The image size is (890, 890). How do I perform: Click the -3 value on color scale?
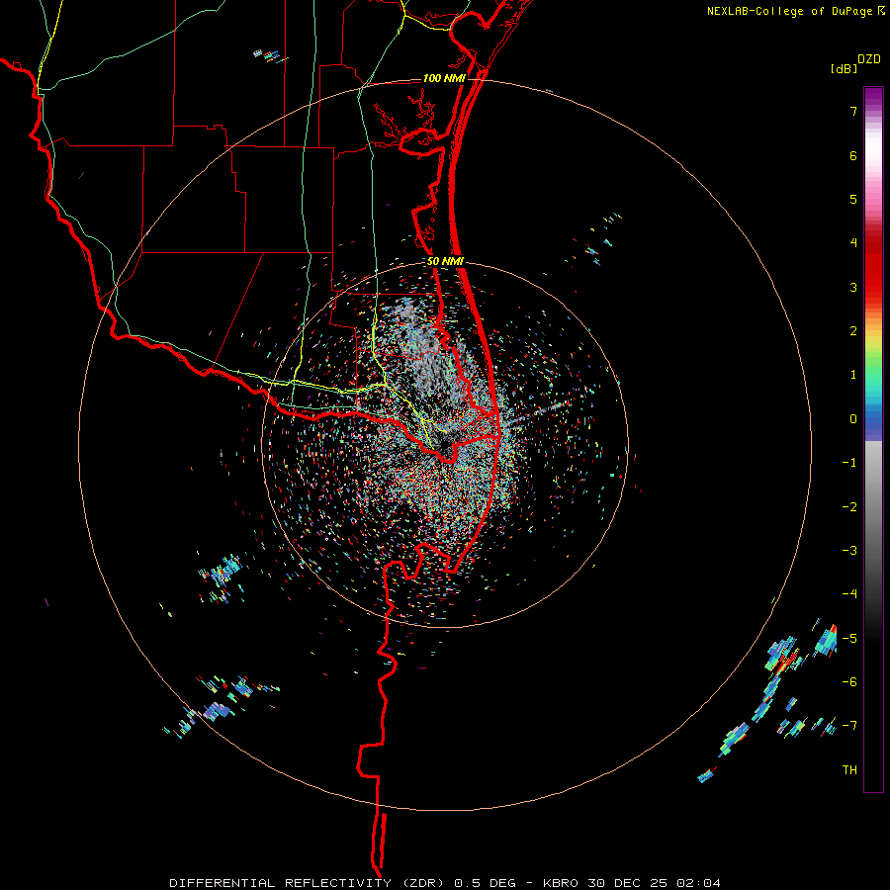849,551
